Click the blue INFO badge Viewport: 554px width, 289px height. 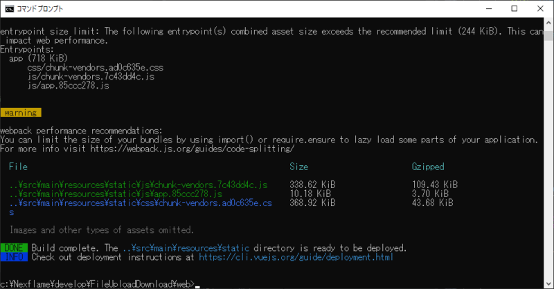pyautogui.click(x=14, y=257)
